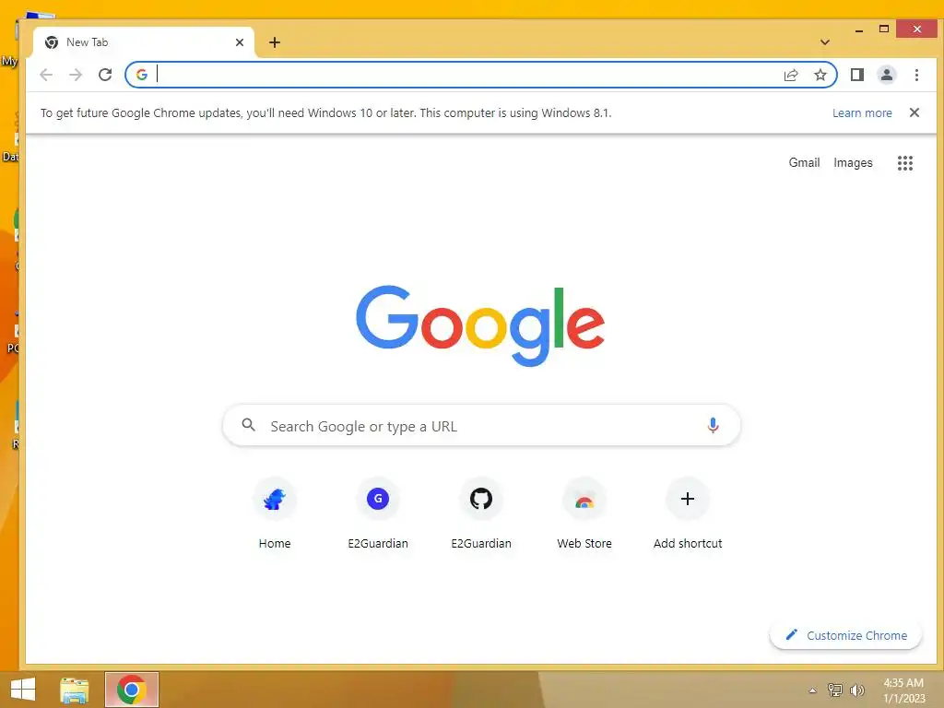Open the volume tray icon
Screen dimensions: 944x708
pyautogui.click(x=856, y=690)
